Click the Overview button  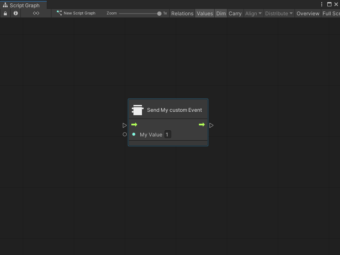click(308, 13)
